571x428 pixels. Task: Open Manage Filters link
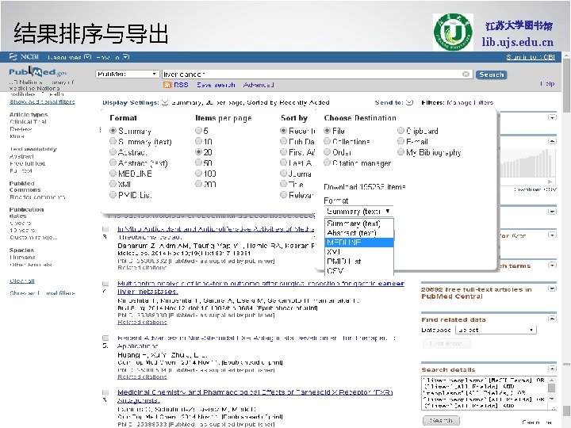pyautogui.click(x=469, y=102)
